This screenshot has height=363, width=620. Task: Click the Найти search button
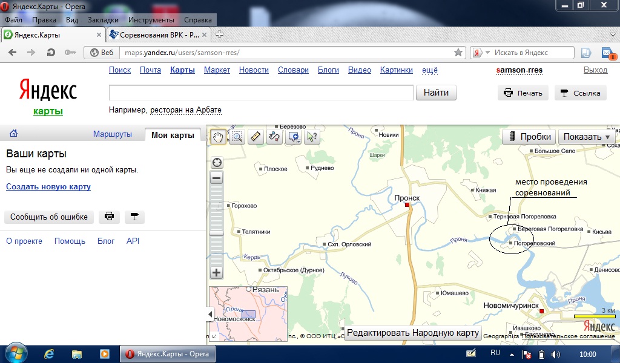point(436,93)
